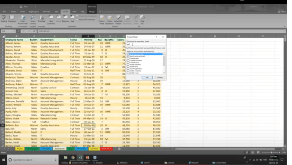Click the password to unprotect sheet field
The width and height of the screenshot is (292, 165).
click(x=146, y=44)
